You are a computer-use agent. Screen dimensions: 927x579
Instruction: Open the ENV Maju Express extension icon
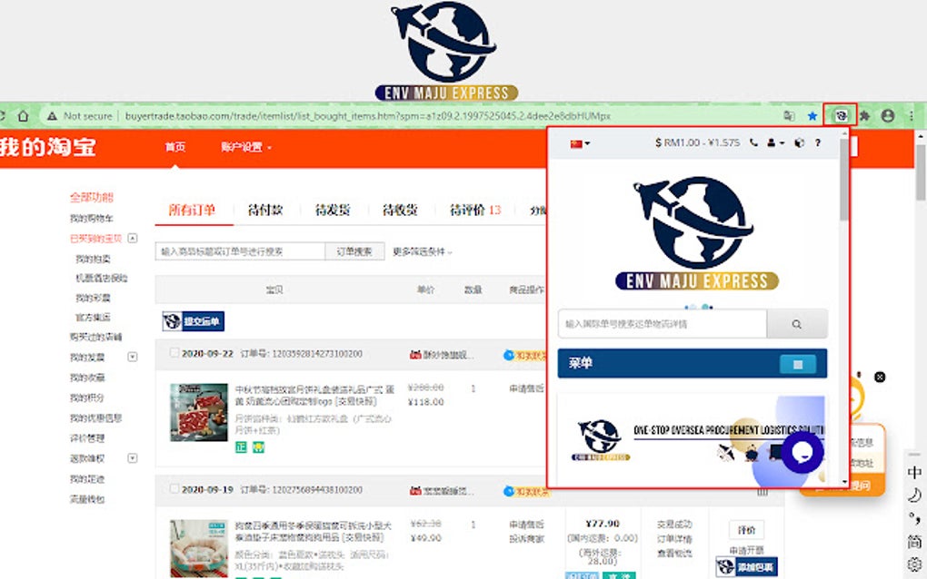coord(841,115)
